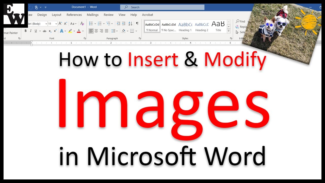Image resolution: width=325 pixels, height=183 pixels.
Task: Click the Increase Font Size icon
Action: pyautogui.click(x=60, y=23)
